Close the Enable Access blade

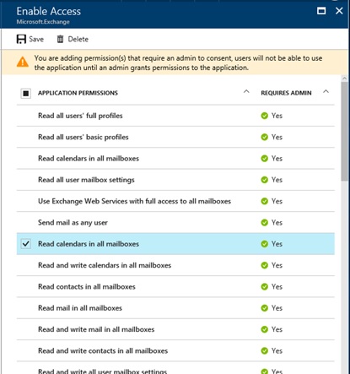click(x=339, y=11)
